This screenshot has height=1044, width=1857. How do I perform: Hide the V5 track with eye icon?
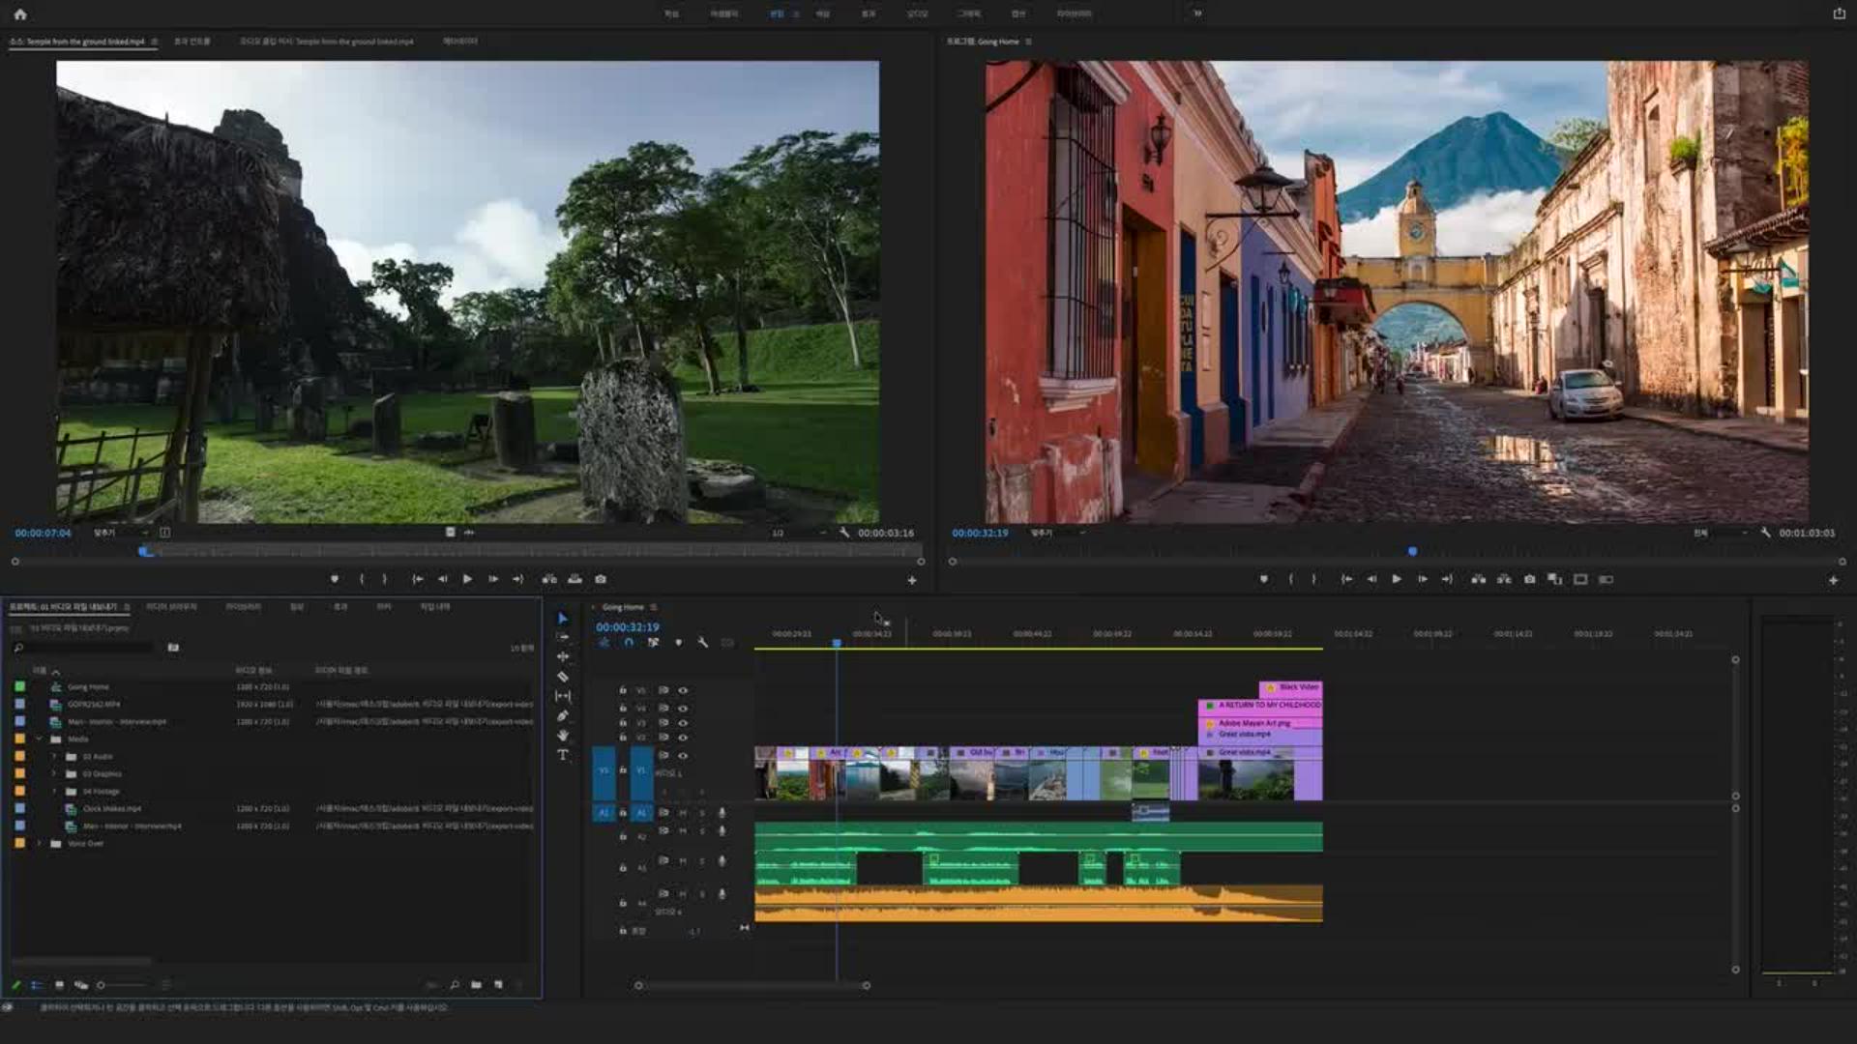click(x=683, y=690)
